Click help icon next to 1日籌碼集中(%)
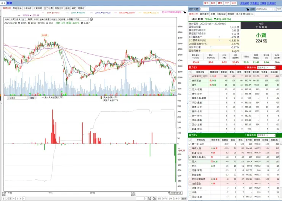This screenshot has height=201, width=282. coord(219,40)
